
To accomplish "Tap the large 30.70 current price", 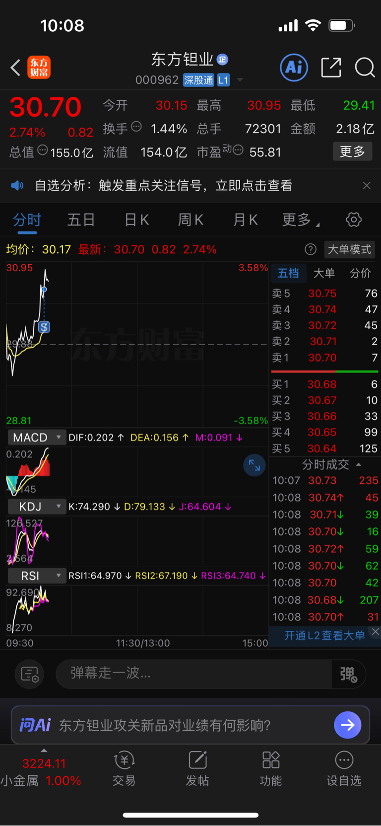I will coord(45,107).
